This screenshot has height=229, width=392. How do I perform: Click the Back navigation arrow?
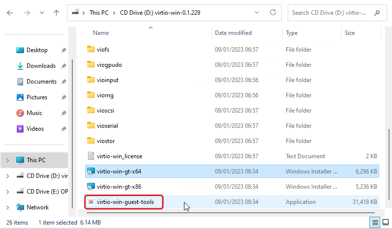[10, 13]
